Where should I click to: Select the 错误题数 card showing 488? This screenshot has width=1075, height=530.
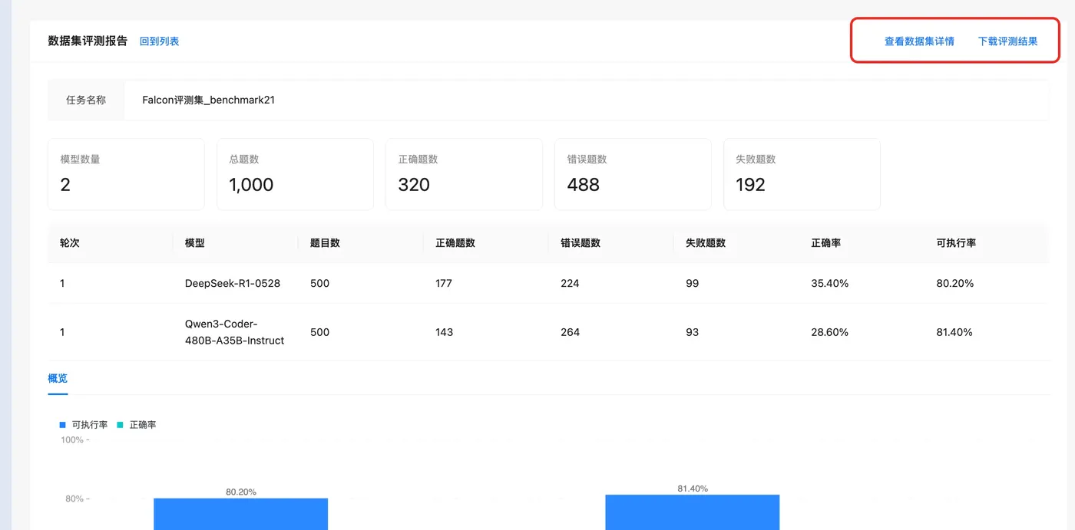(633, 174)
